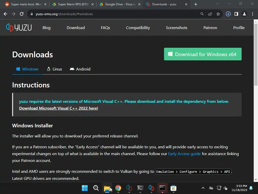Click the yuzu logo in the header
This screenshot has width=258, height=194.
[x=19, y=28]
